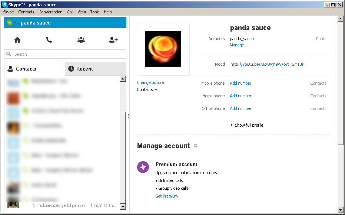Viewport: 345px width, 215px height.
Task: Open Manage account settings via the gear icon
Action: (195, 146)
